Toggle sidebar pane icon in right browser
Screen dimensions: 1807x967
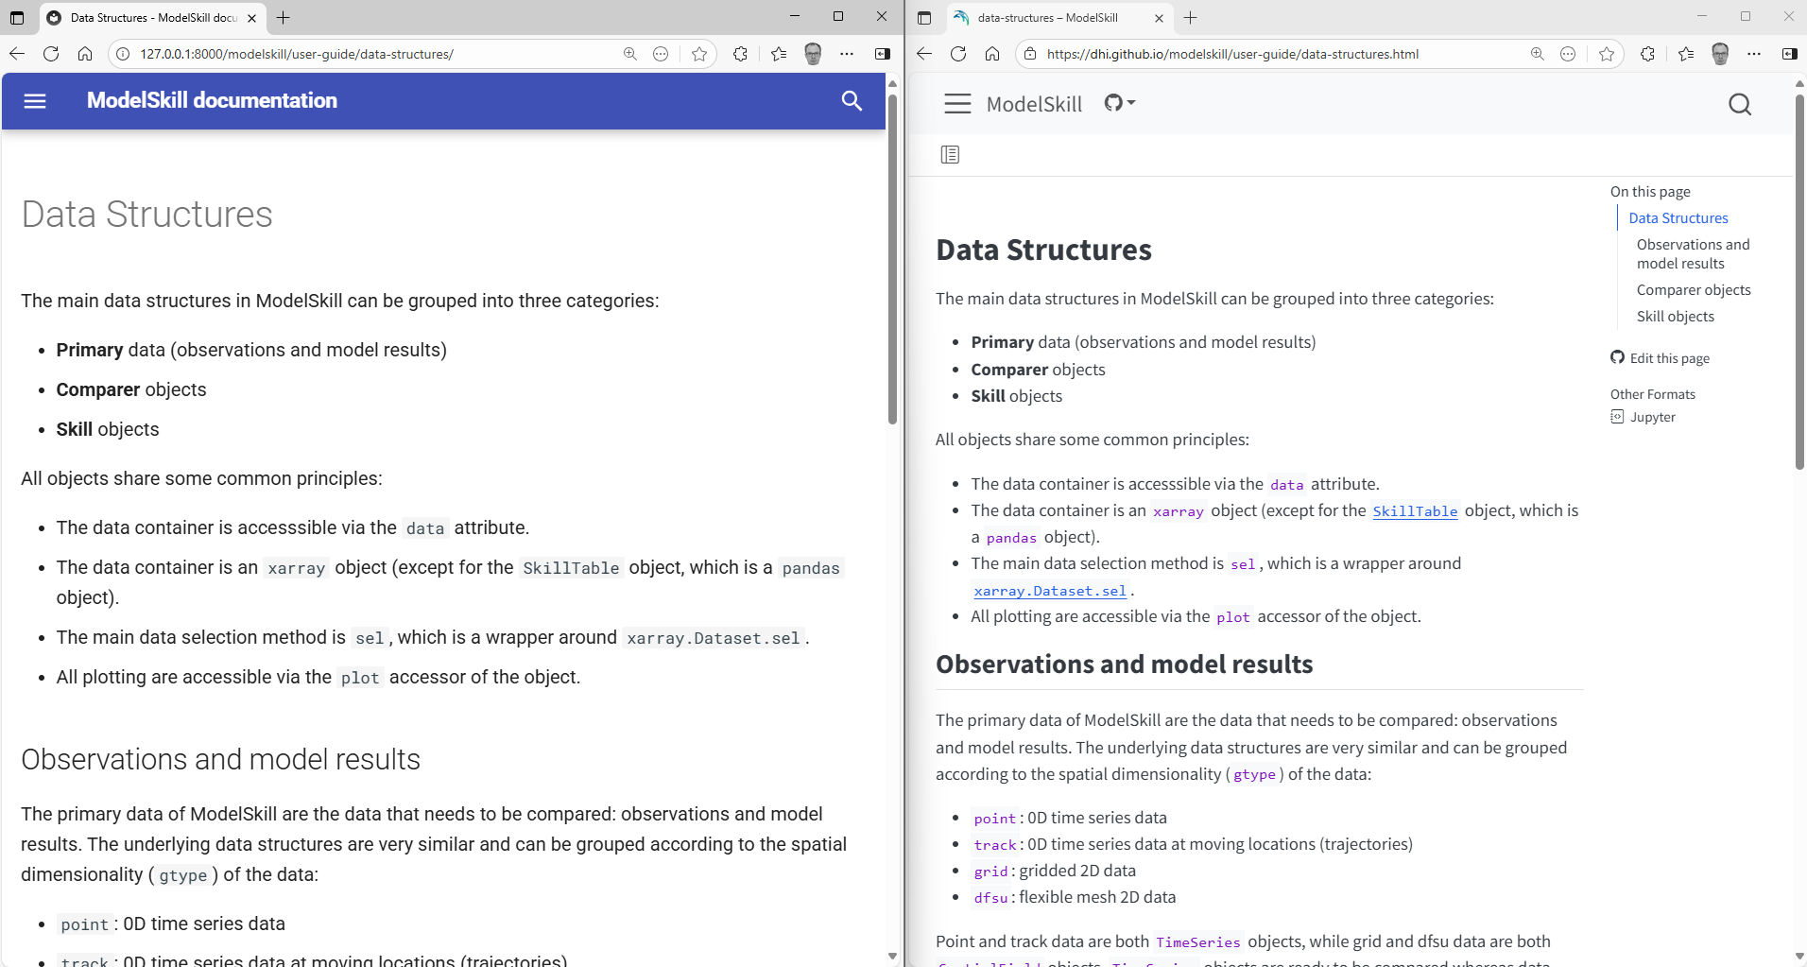pos(1790,54)
